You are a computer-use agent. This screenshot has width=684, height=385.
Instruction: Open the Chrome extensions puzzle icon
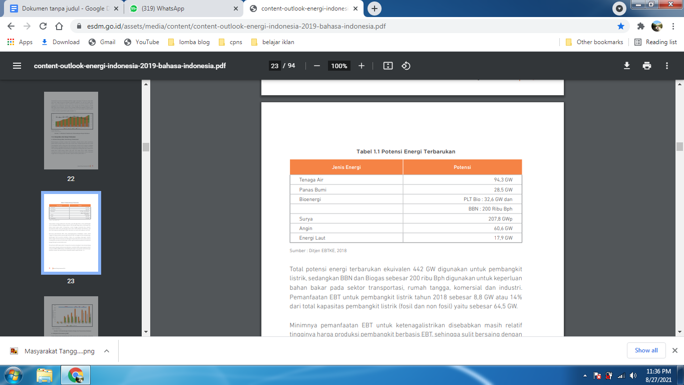pyautogui.click(x=640, y=26)
